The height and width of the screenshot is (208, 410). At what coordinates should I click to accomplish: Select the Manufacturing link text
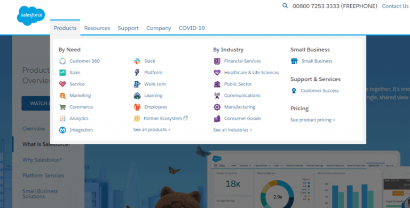[x=240, y=107]
